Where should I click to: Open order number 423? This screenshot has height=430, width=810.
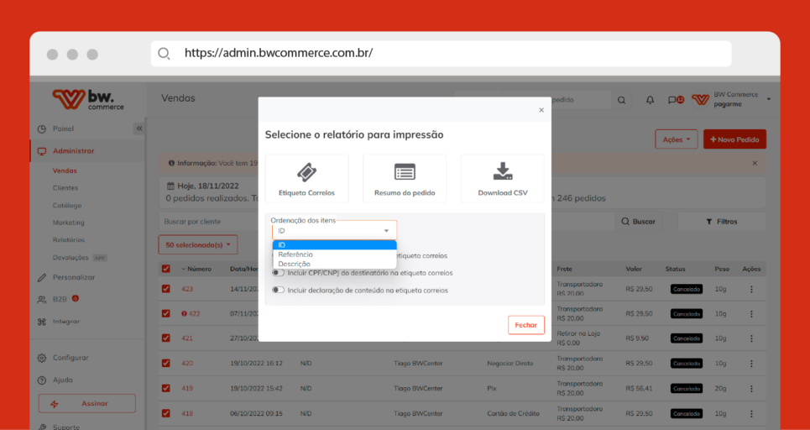pyautogui.click(x=187, y=289)
